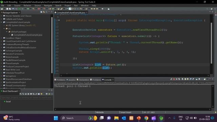217x122 pixels.
Task: Click the editor vertical scrollbar
Action: [x=211, y=43]
